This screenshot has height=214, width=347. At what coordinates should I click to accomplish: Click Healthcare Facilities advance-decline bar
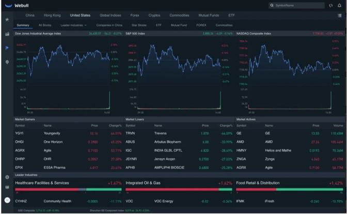68,189
